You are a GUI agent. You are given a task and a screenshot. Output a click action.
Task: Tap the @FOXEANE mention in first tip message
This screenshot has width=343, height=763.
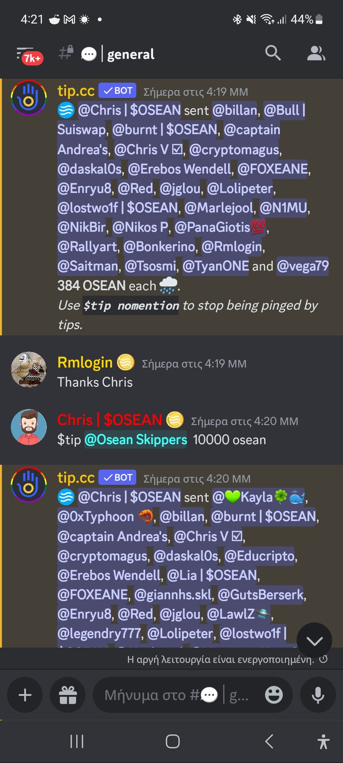click(x=272, y=169)
